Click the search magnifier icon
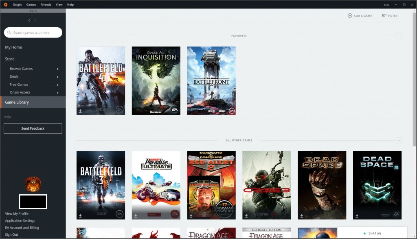The image size is (417, 239). (x=9, y=33)
